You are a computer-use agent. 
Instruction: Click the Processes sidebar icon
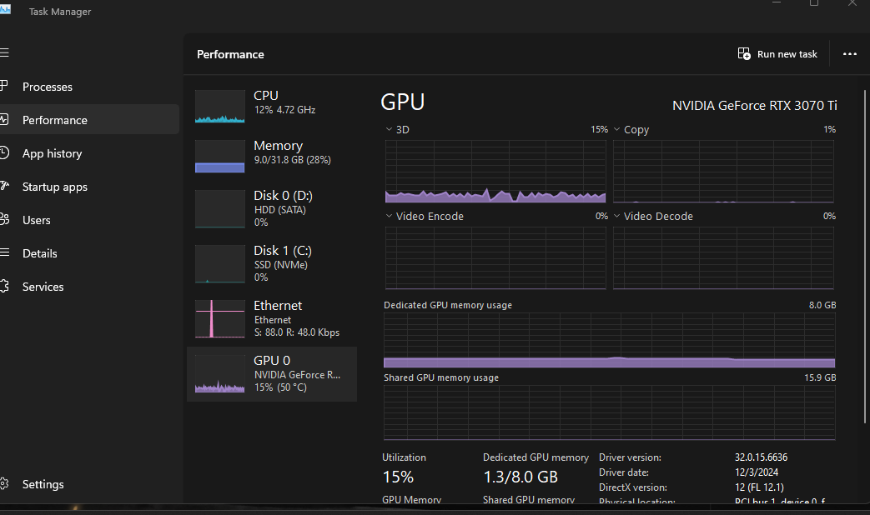click(x=4, y=87)
